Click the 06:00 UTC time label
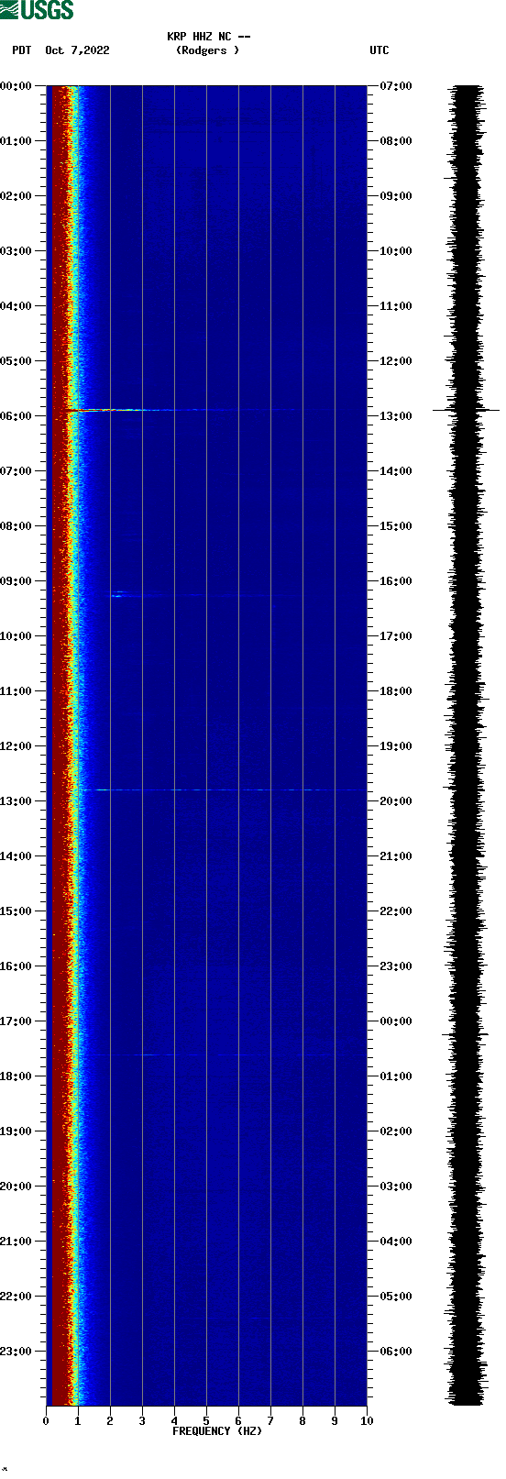 coord(396,1352)
